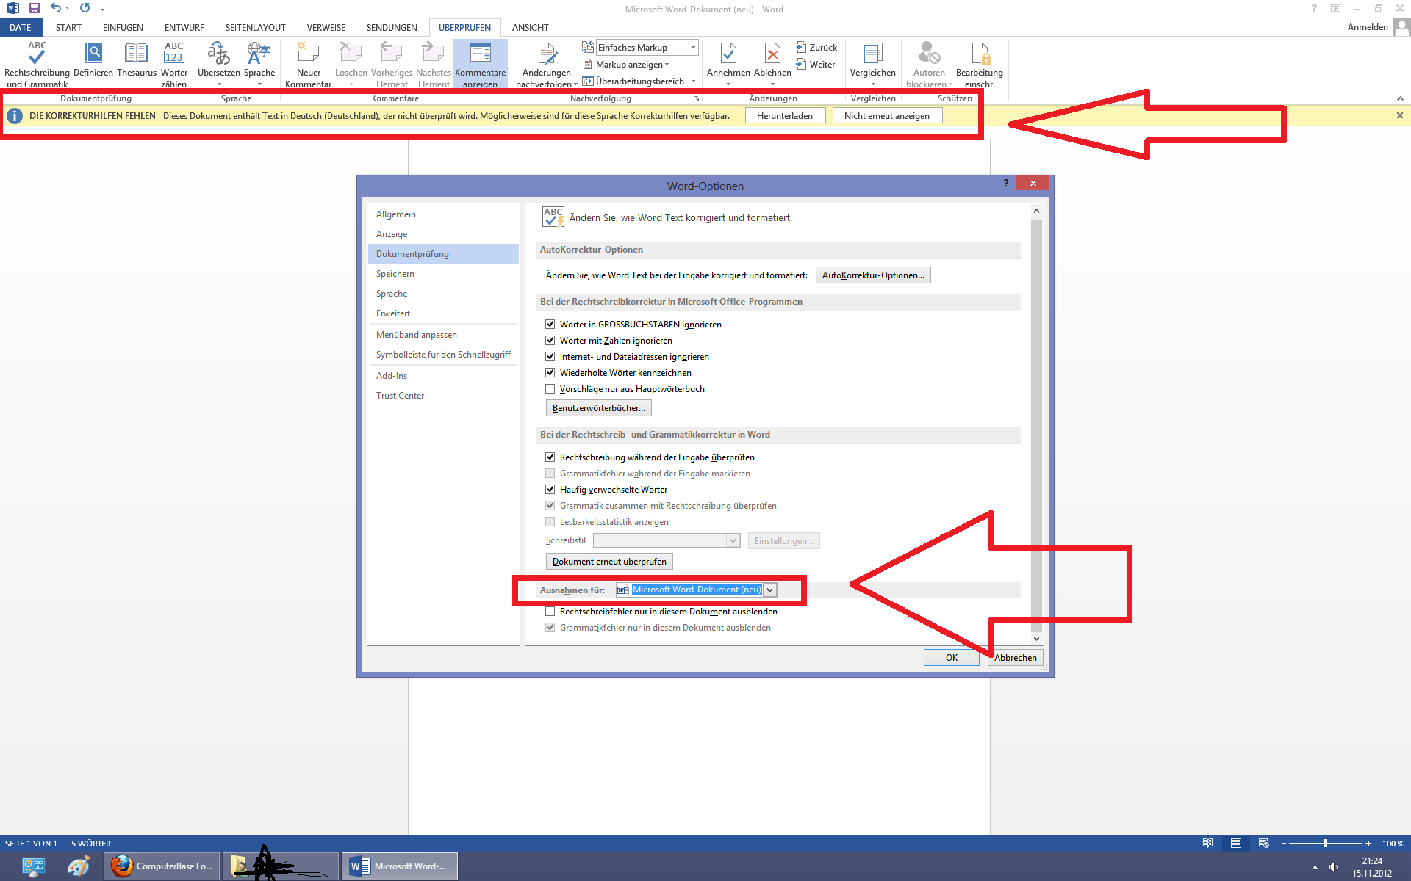
Task: Open the Einfaches Markup dropdown
Action: tap(692, 48)
